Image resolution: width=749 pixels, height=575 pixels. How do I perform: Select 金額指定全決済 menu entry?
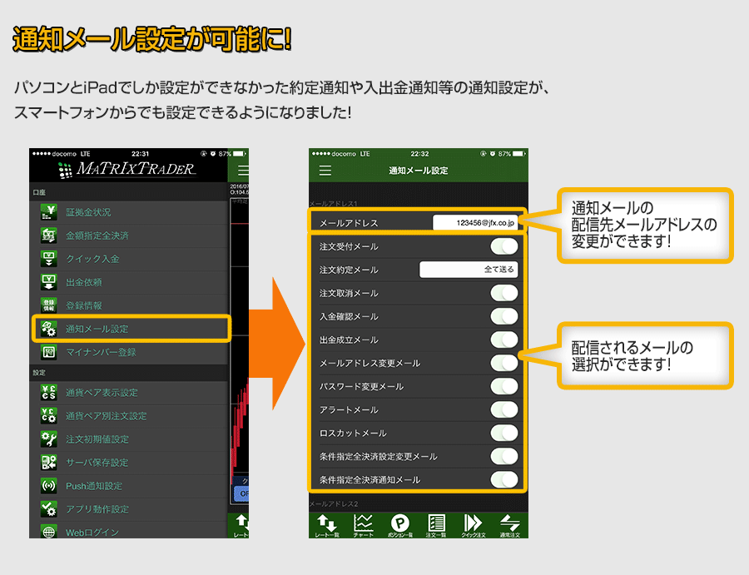129,235
